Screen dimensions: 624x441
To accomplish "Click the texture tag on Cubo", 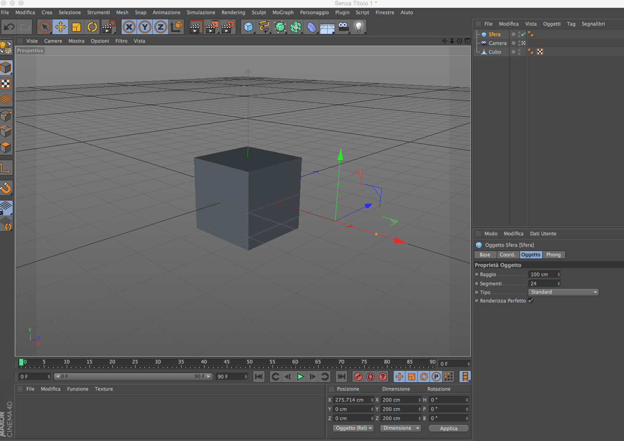I will [x=540, y=52].
